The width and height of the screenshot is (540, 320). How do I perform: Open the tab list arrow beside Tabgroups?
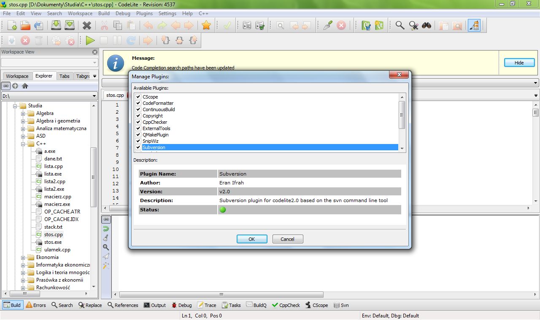click(x=94, y=76)
